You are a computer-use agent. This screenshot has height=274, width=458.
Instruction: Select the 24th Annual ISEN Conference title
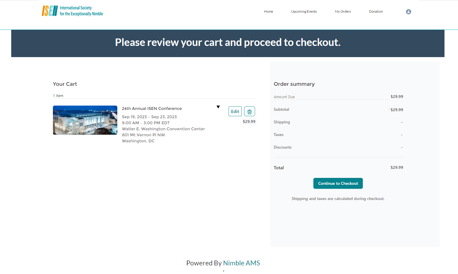pos(152,108)
